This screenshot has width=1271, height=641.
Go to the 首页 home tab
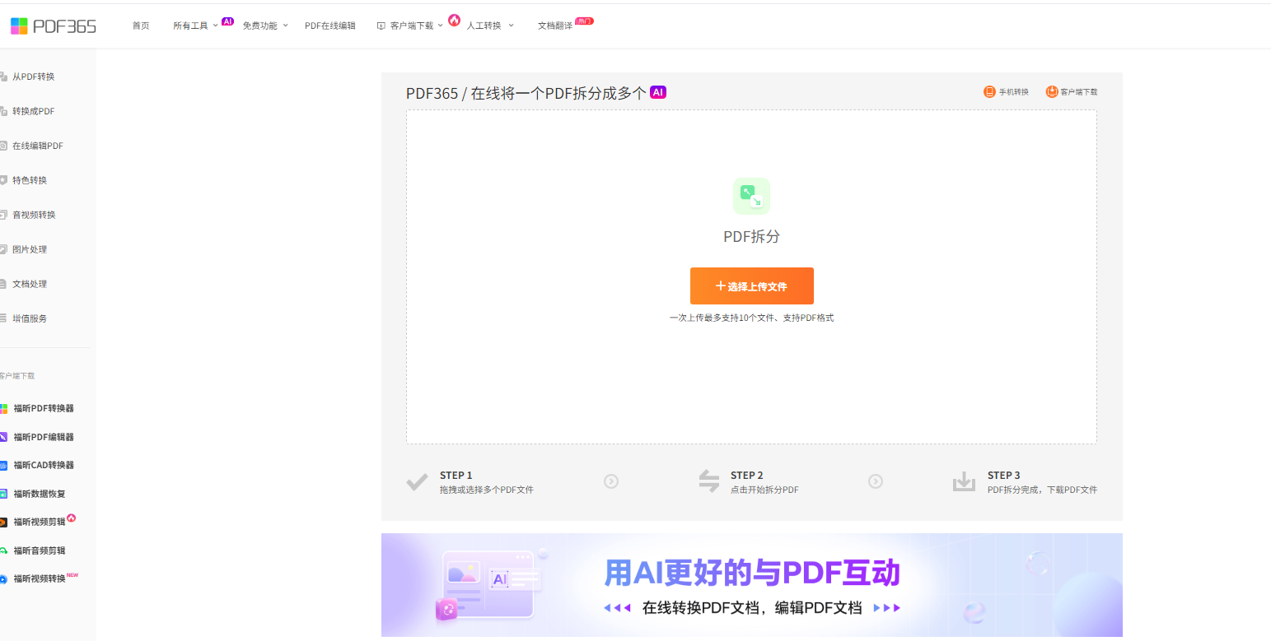(141, 26)
